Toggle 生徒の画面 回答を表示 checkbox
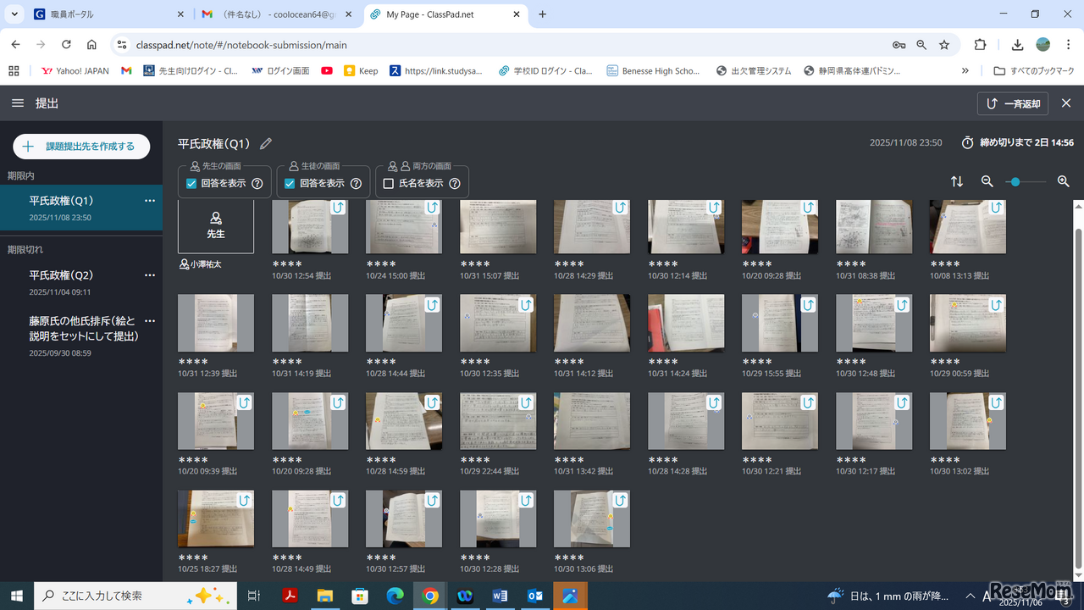 pyautogui.click(x=290, y=184)
